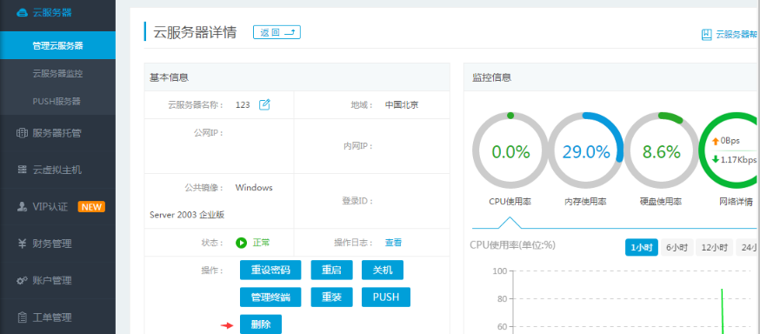760x334 pixels.
Task: Select 管理云服务器 menu item
Action: point(57,45)
